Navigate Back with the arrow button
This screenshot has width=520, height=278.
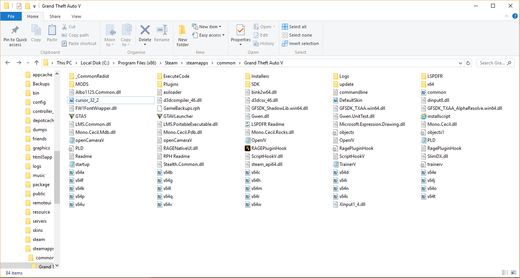8,63
